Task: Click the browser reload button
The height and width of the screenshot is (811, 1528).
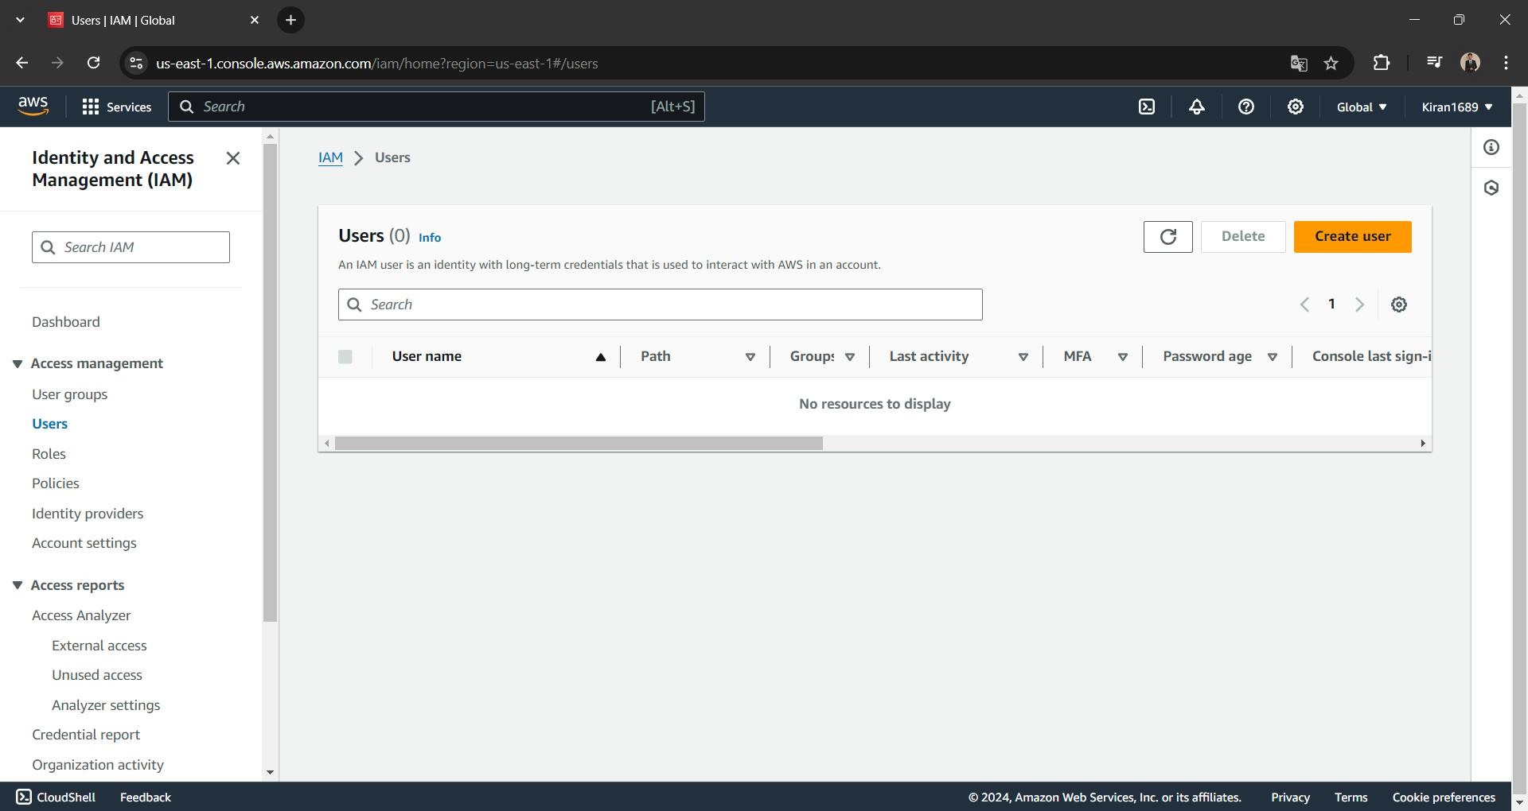Action: click(x=93, y=63)
